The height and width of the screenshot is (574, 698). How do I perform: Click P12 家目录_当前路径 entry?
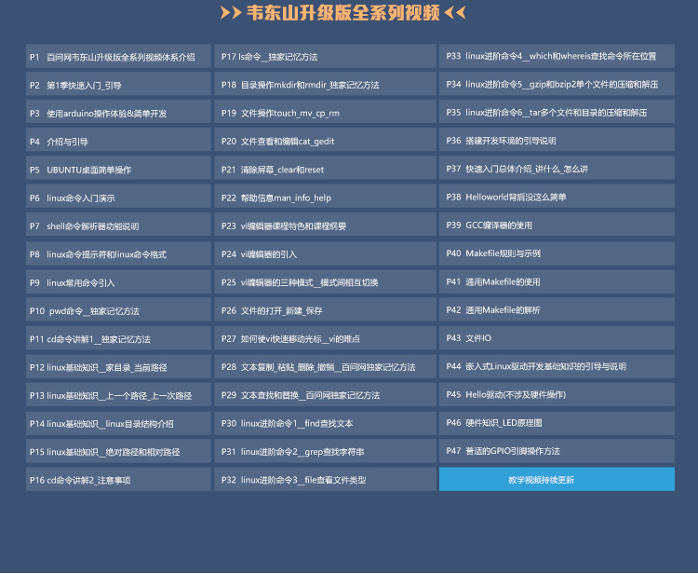pos(118,366)
